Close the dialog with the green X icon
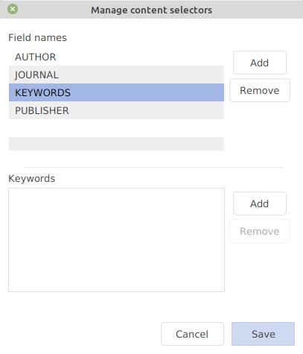Screen dimensions: 303x354 tap(13, 10)
